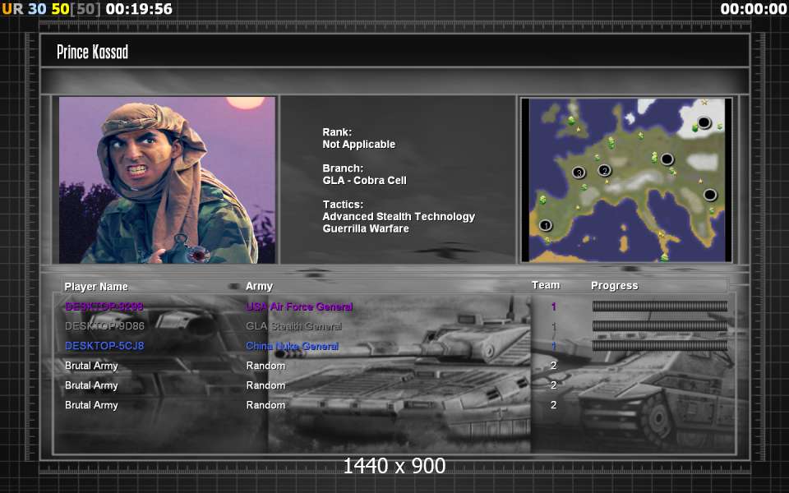
Task: Select the purple DESKTOP player name
Action: click(x=104, y=306)
